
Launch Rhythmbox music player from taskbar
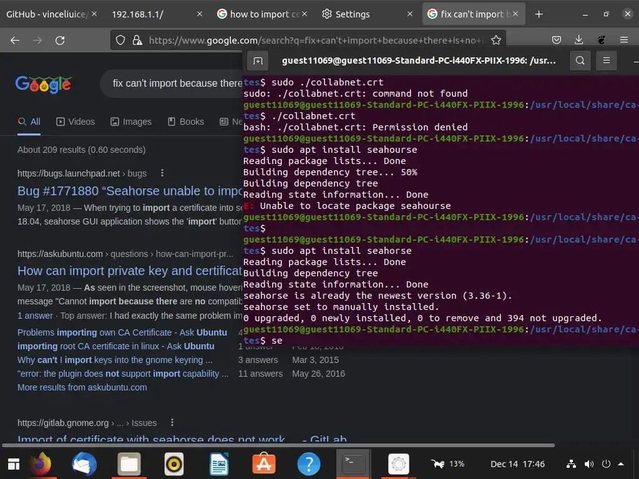[x=174, y=463]
